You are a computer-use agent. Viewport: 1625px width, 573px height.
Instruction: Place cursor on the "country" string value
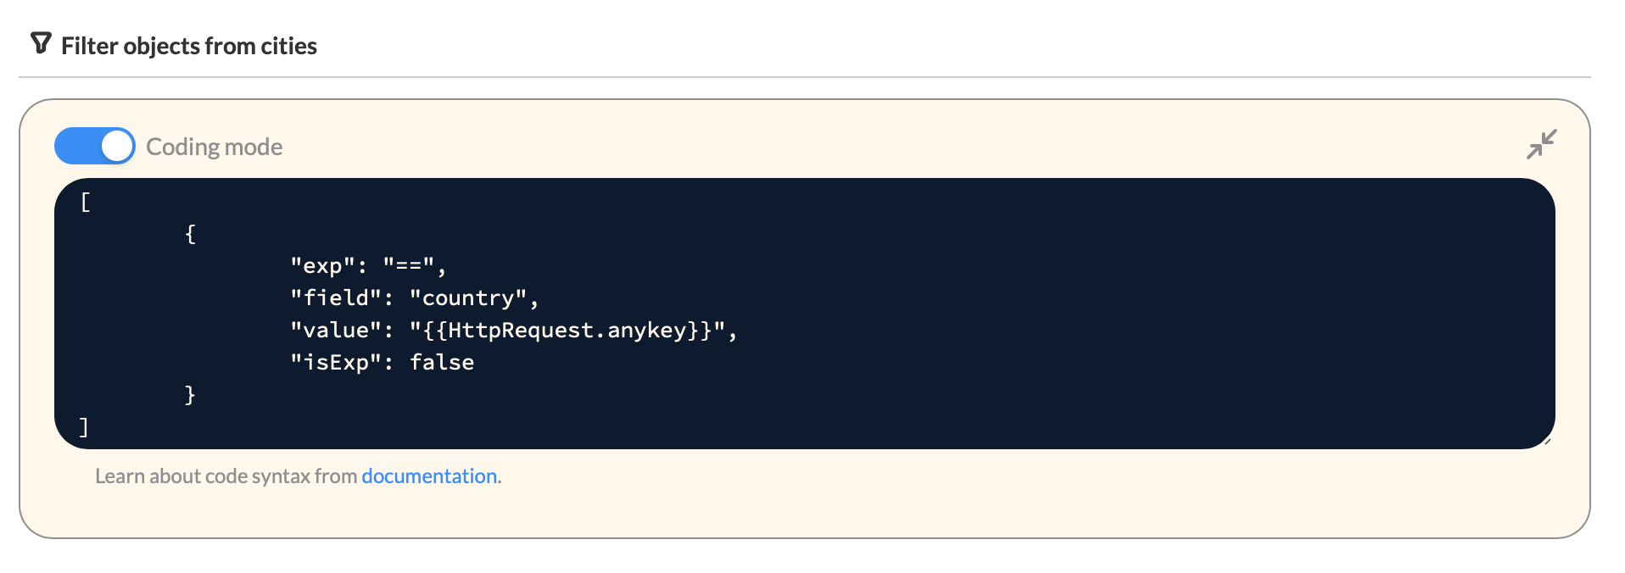468,298
